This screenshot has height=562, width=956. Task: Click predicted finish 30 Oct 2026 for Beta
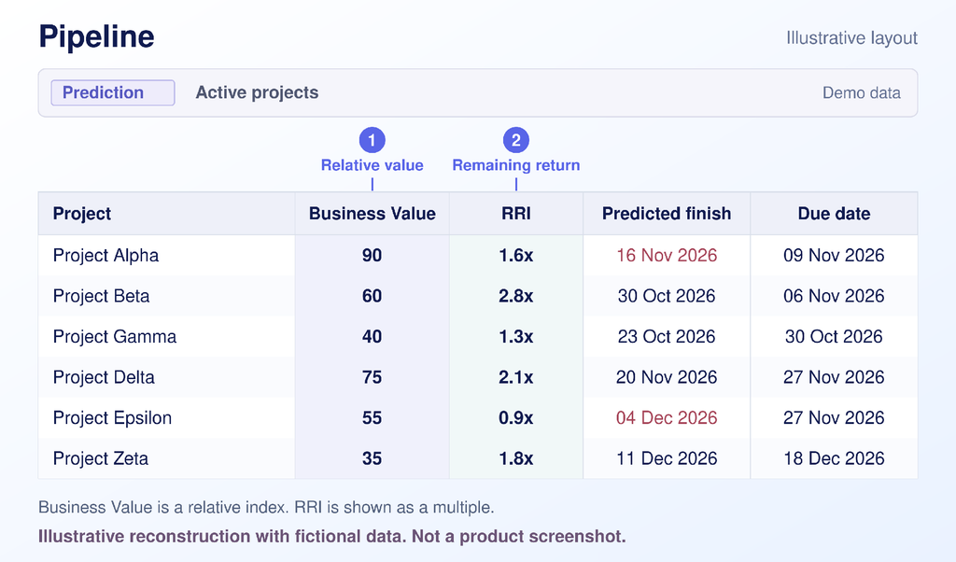coord(667,296)
